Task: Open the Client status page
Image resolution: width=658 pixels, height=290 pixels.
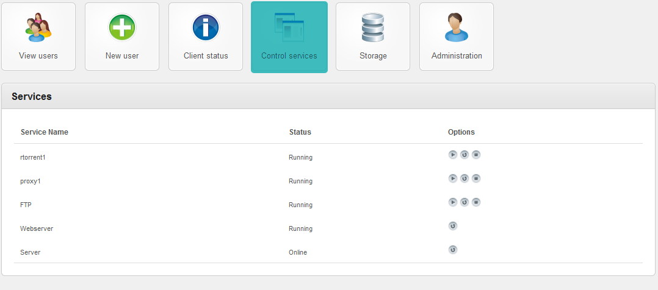Action: point(206,37)
